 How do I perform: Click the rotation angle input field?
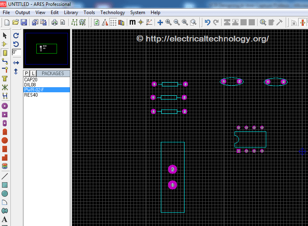point(16,52)
